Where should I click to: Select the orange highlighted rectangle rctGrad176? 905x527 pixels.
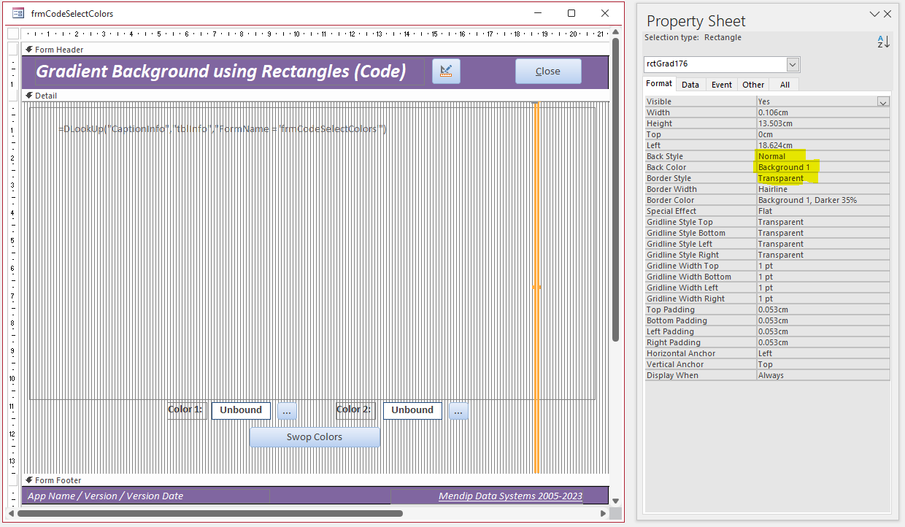[536, 288]
